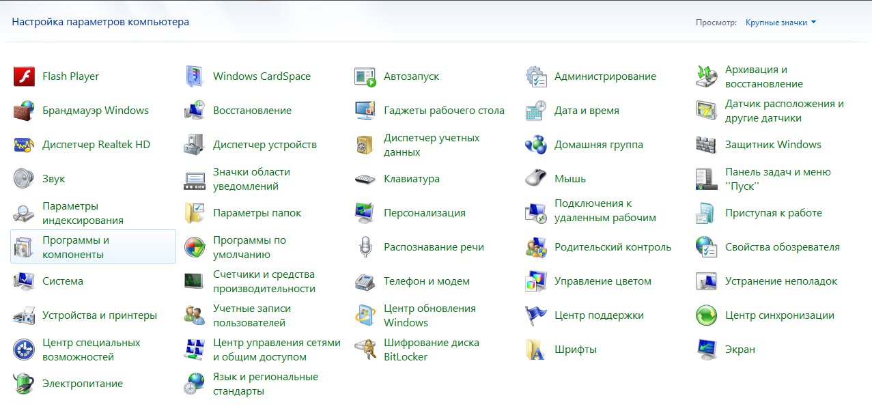Screen dimensions: 872x413
Task: Open the Центр синхронизации green icon
Action: point(707,315)
